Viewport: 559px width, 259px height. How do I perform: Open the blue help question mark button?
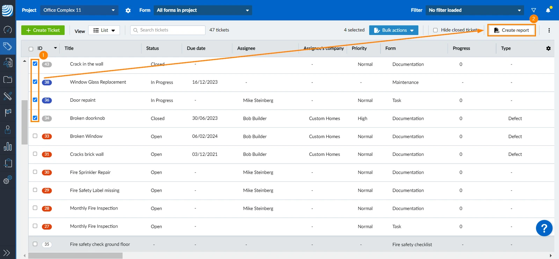(x=544, y=228)
